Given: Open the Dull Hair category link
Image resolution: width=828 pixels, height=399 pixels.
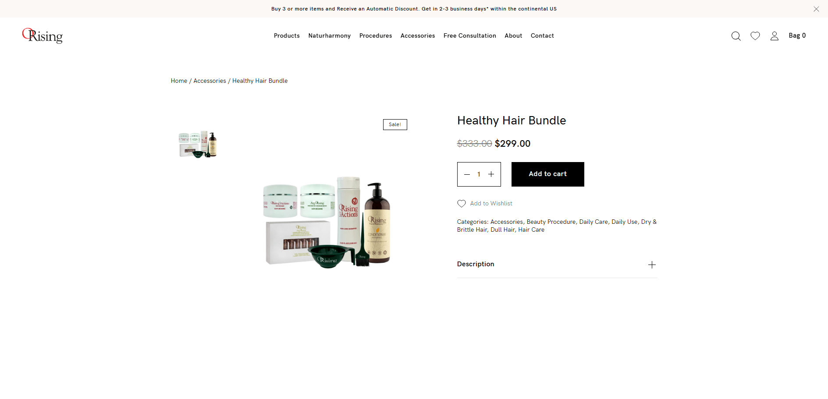Looking at the screenshot, I should pyautogui.click(x=503, y=230).
